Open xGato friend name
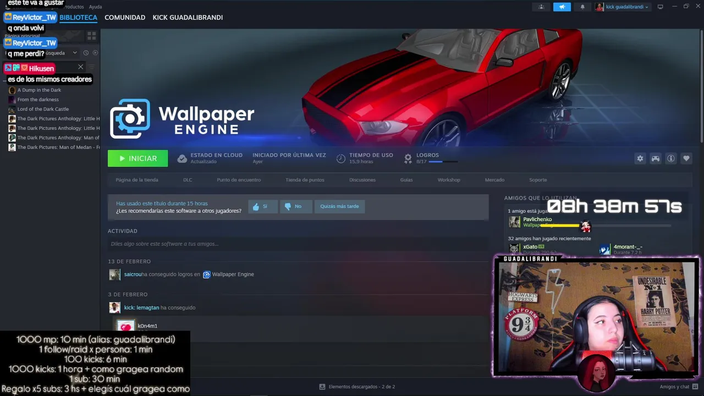 (x=530, y=247)
